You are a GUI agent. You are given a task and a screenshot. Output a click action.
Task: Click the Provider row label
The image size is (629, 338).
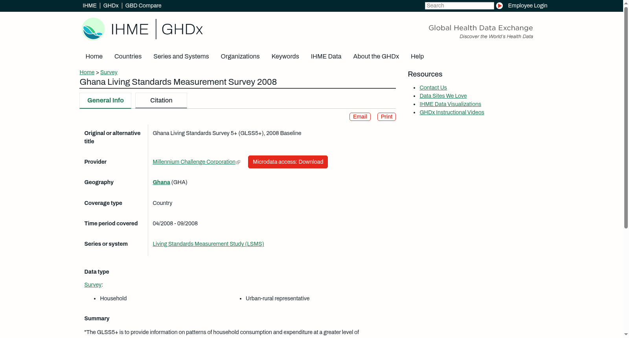(x=96, y=162)
